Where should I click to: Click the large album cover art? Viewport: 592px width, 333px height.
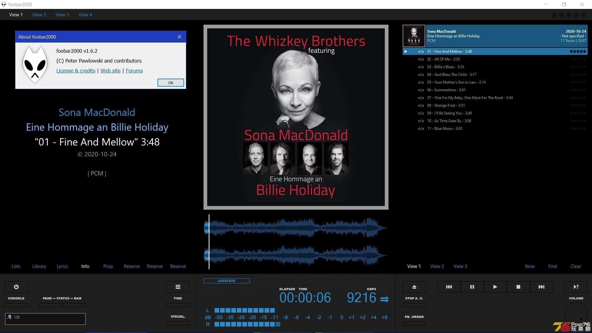click(296, 117)
